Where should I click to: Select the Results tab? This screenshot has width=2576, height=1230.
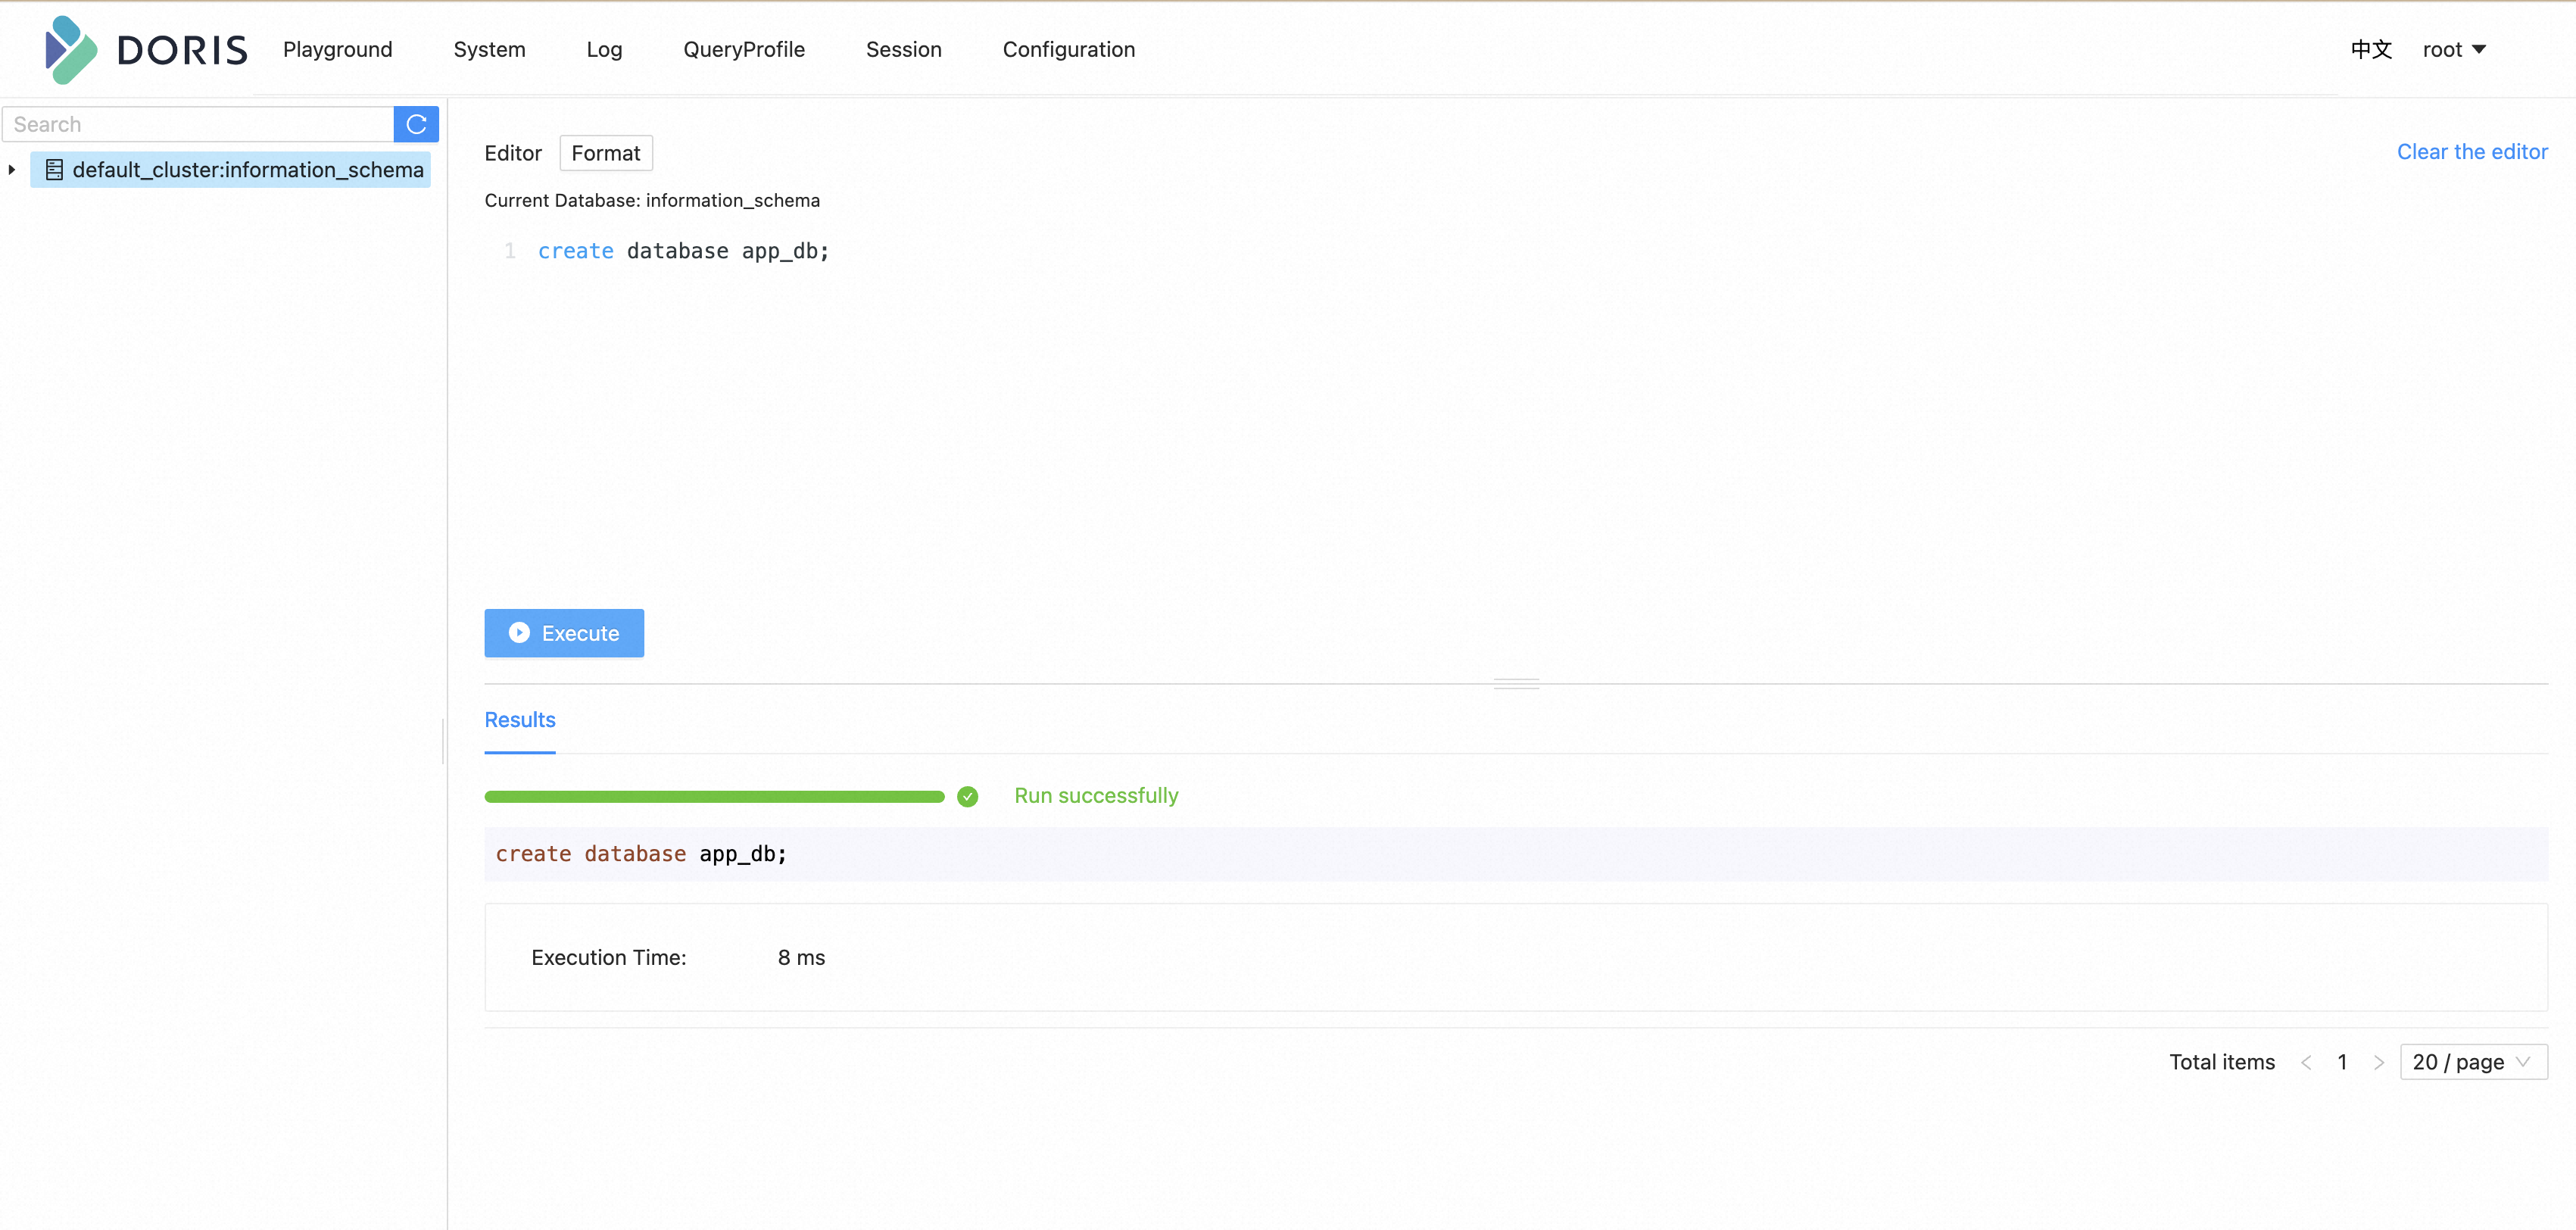pyautogui.click(x=520, y=720)
